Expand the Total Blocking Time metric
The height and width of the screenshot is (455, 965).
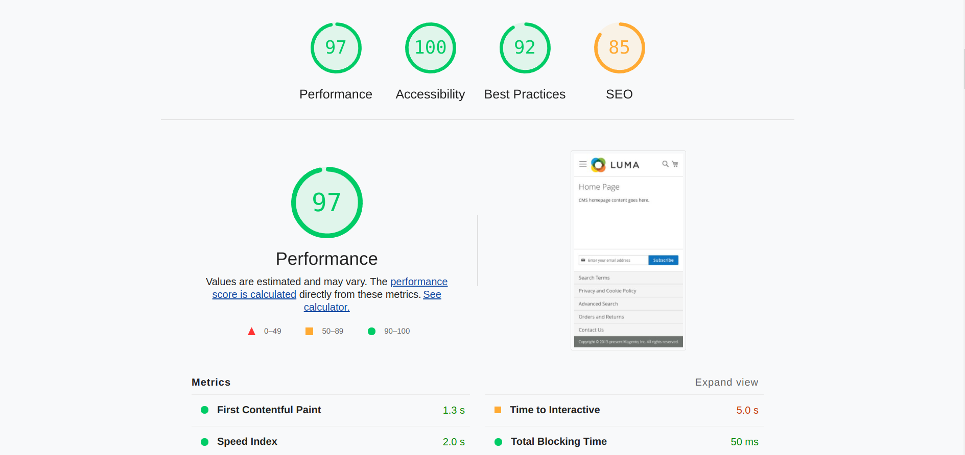558,442
